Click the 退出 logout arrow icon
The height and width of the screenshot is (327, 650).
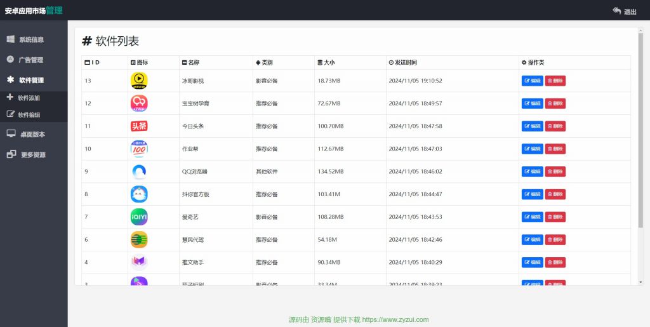pos(617,11)
